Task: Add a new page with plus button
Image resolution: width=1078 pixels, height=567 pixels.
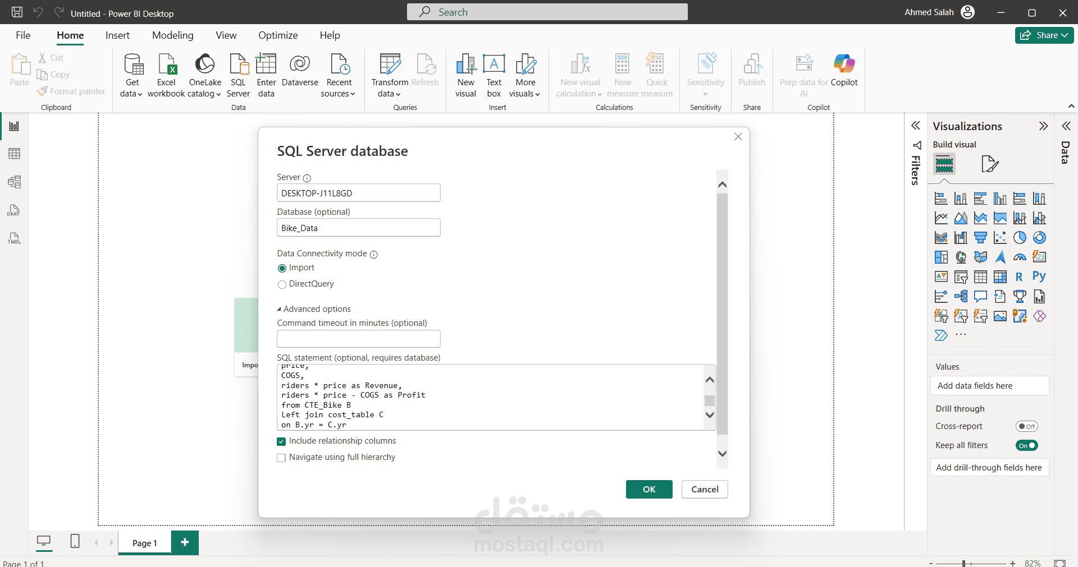Action: pyautogui.click(x=185, y=542)
